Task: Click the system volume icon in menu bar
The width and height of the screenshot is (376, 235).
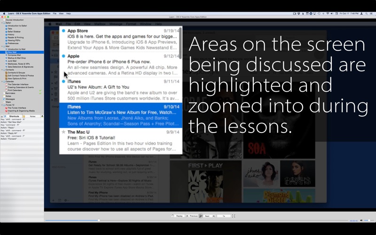Action: (x=332, y=14)
